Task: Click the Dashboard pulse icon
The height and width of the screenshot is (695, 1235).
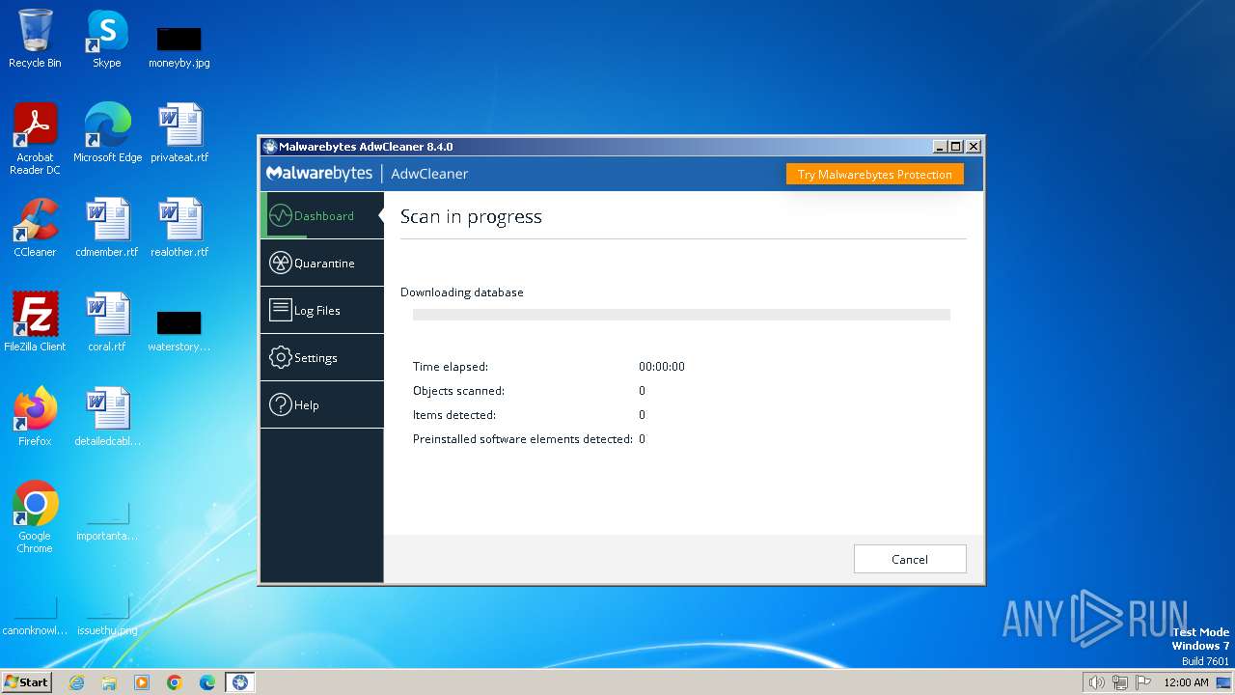Action: [x=280, y=215]
